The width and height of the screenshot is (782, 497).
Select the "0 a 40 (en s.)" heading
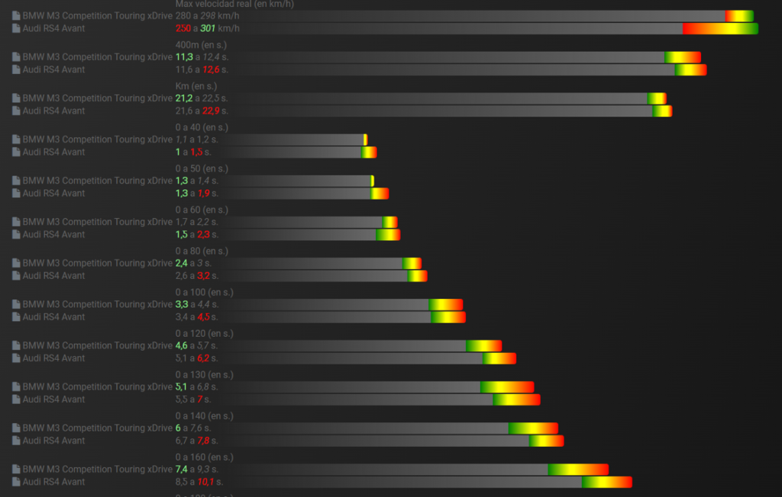pyautogui.click(x=202, y=127)
